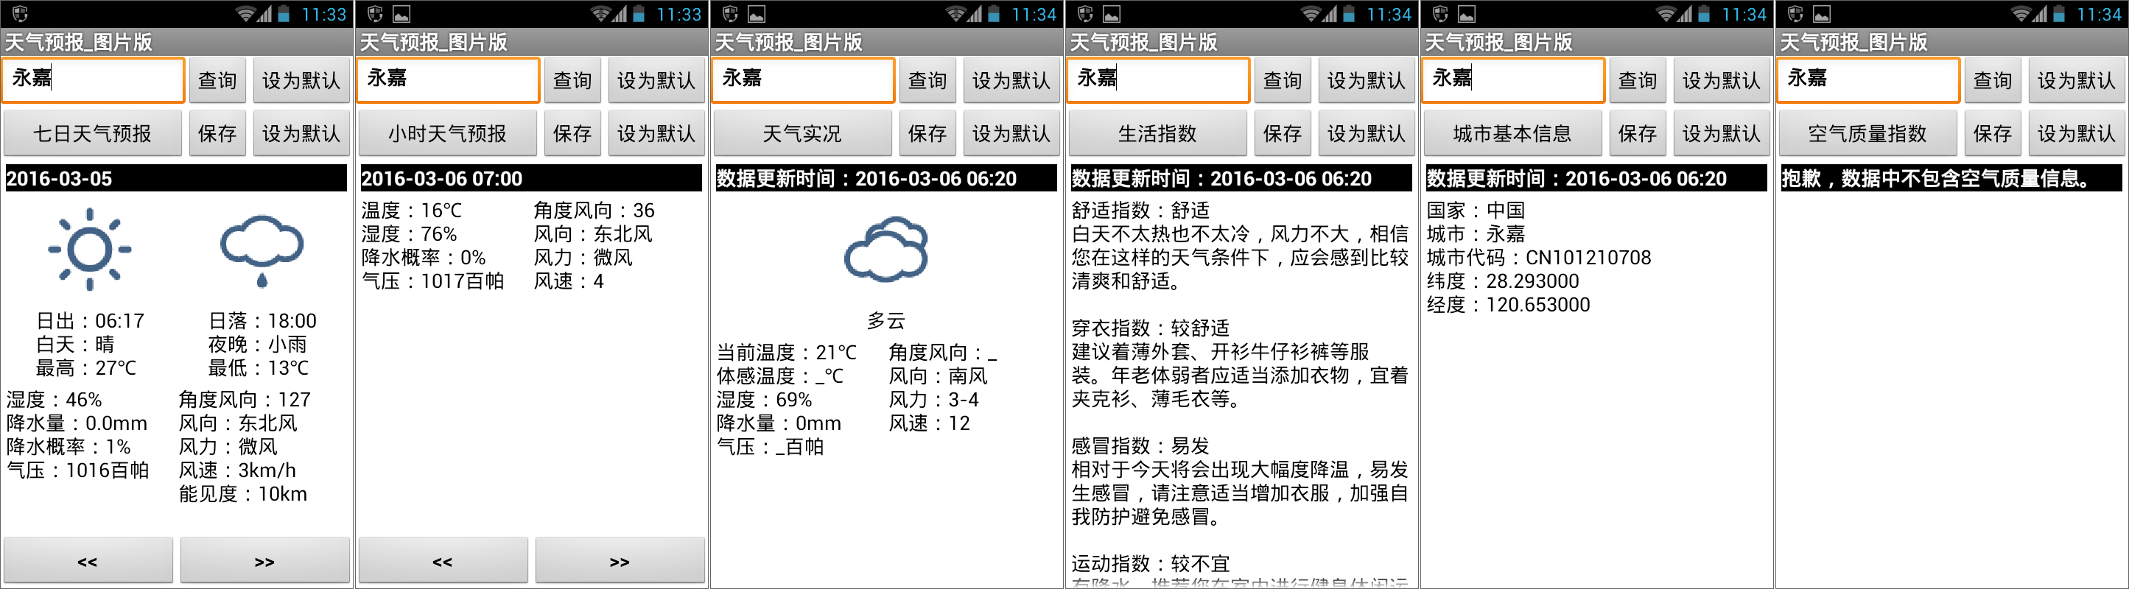Click 保存 next to 空气质量指数
2129x589 pixels.
click(x=1993, y=133)
